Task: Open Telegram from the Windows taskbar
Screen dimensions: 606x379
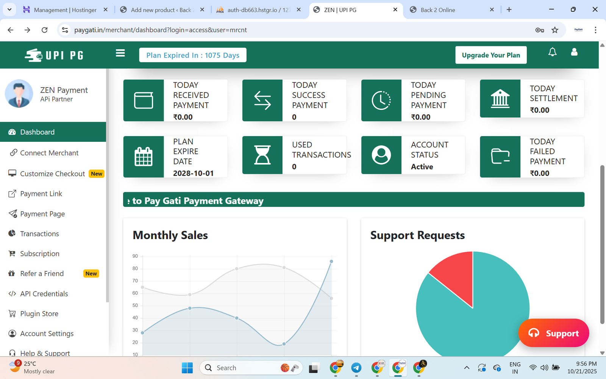Action: 356,368
